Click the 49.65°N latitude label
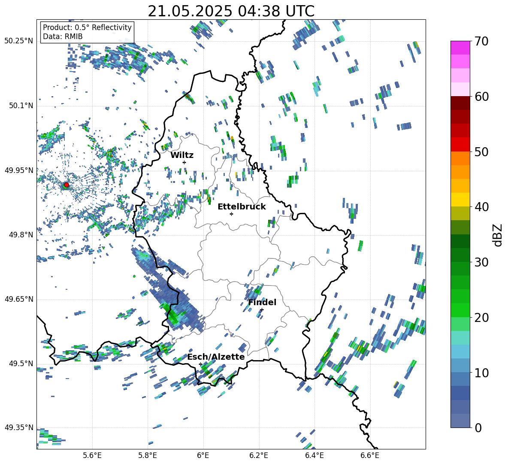The width and height of the screenshot is (508, 464). click(19, 299)
